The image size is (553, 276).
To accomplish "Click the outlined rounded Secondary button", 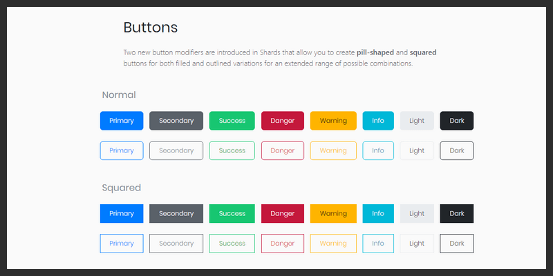I will pos(176,150).
